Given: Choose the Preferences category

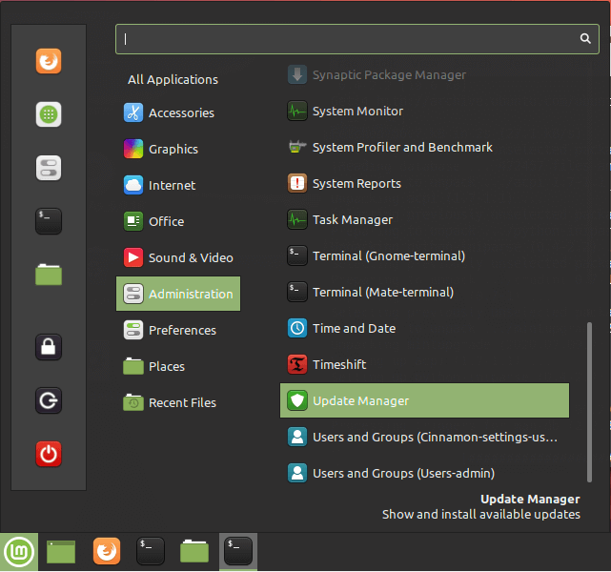Looking at the screenshot, I should (181, 330).
